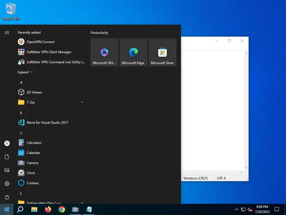Click the Productivity group title
This screenshot has width=286, height=215.
99,33
